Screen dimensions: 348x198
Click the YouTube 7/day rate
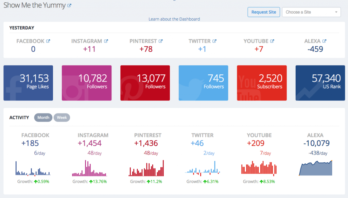coord(265,153)
